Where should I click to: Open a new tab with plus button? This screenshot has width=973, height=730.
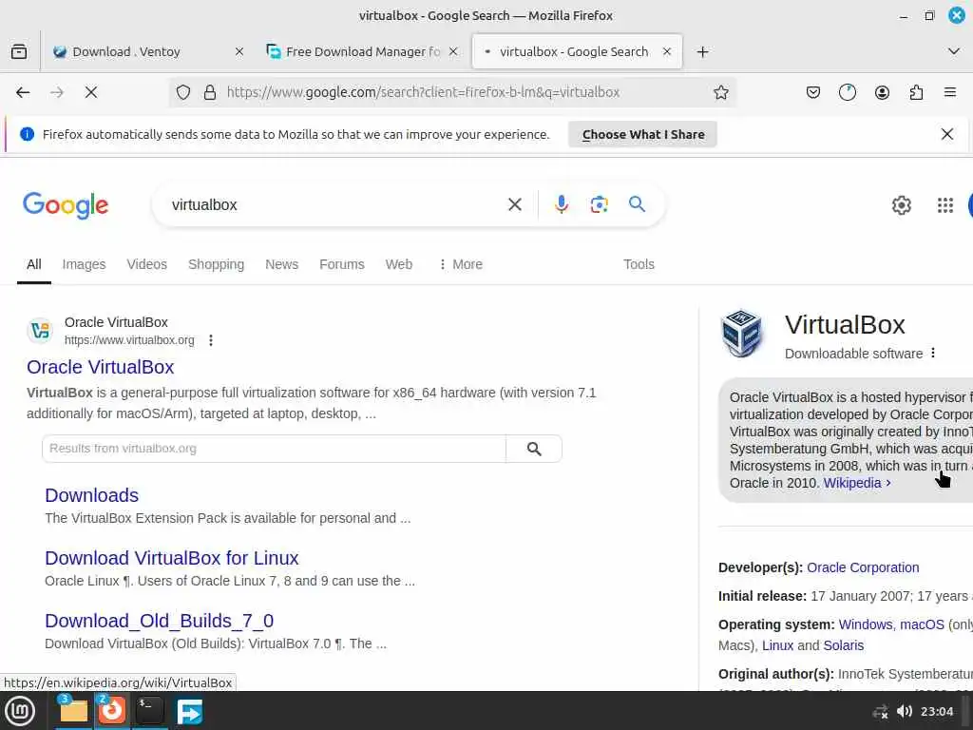coord(702,51)
